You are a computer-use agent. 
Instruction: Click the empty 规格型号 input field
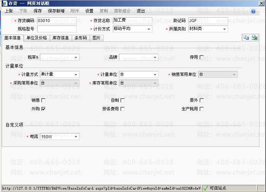point(57,29)
